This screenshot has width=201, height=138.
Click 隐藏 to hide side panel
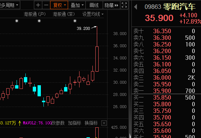pos(112,5)
